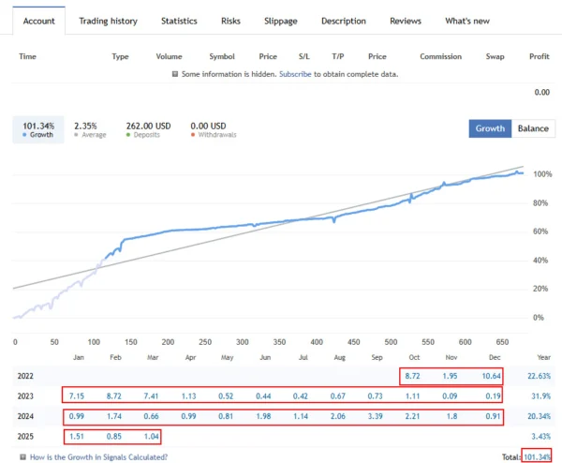Click the hidden information notice icon
The image size is (562, 463).
[x=175, y=73]
